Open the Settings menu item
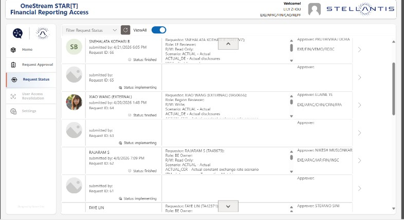This screenshot has width=404, height=220. click(x=31, y=111)
